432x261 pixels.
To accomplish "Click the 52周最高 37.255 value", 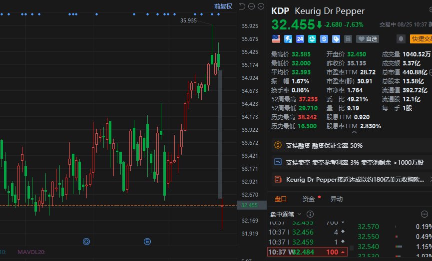I will 308,99.
